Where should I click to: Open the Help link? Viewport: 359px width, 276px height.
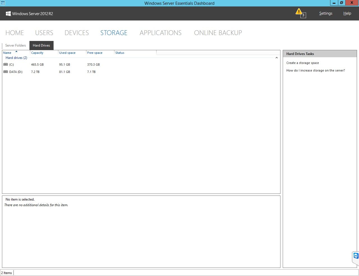click(347, 13)
